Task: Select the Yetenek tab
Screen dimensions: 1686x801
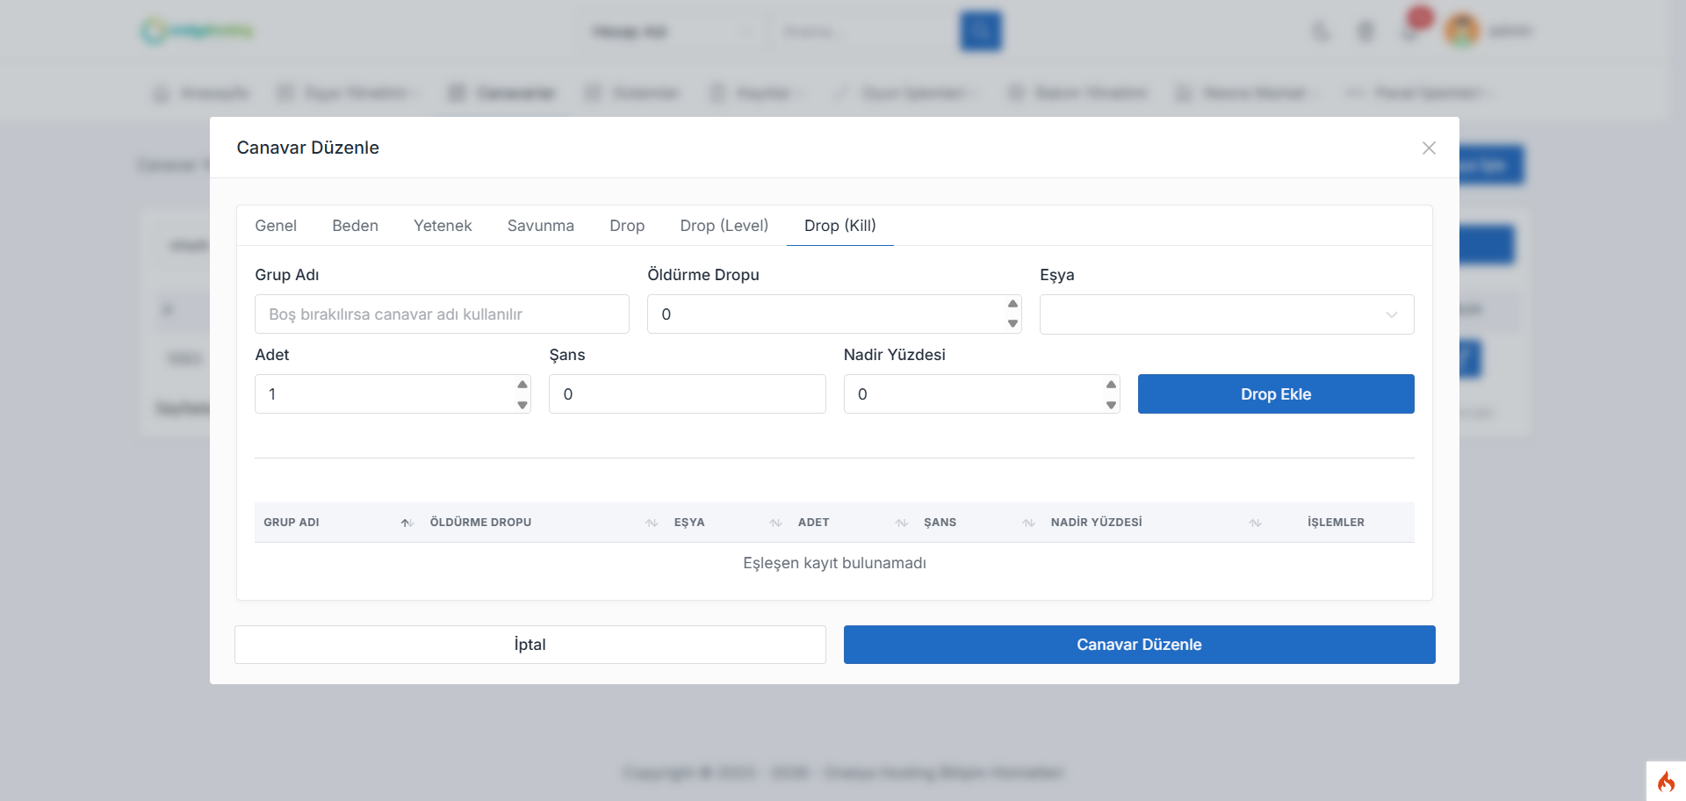Action: coord(443,226)
